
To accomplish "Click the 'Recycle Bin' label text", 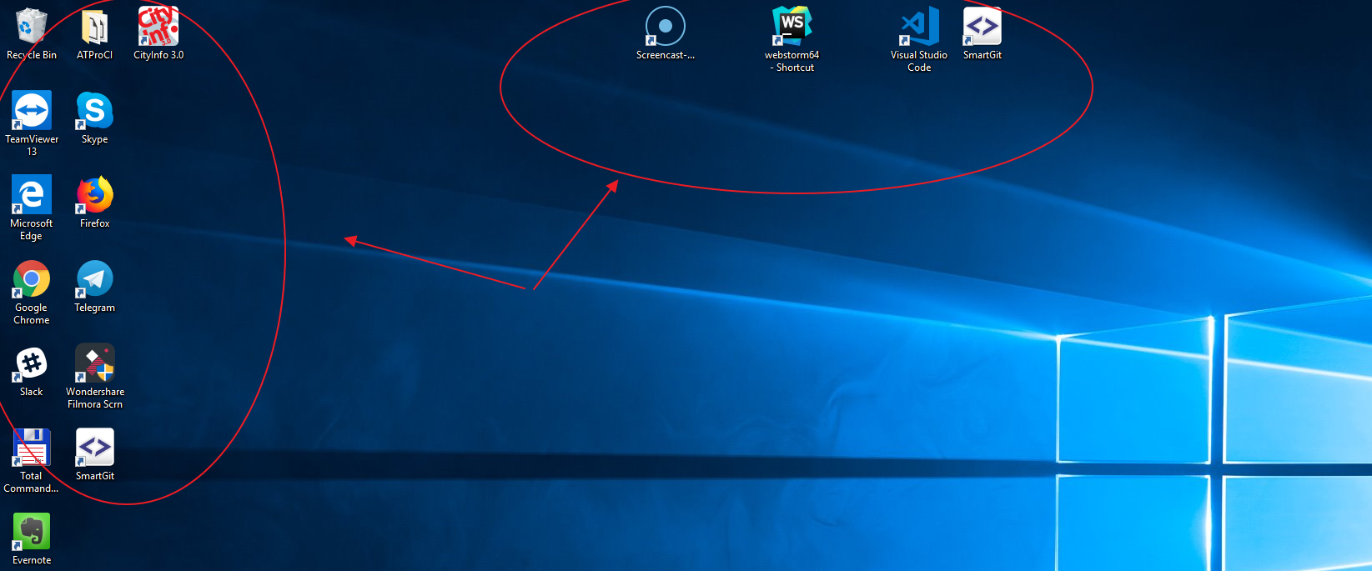I will click(x=32, y=55).
